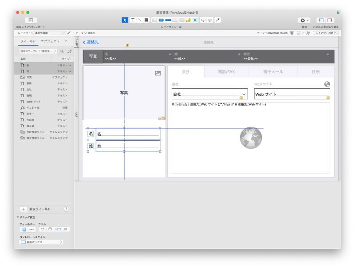Click the レイアウトの終了 button
This screenshot has width=355, height=268.
coord(326,33)
